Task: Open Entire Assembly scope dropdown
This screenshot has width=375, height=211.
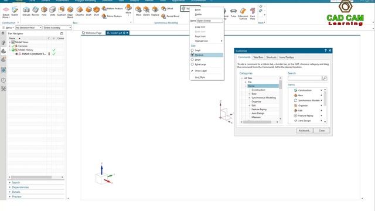Action: click(x=57, y=28)
